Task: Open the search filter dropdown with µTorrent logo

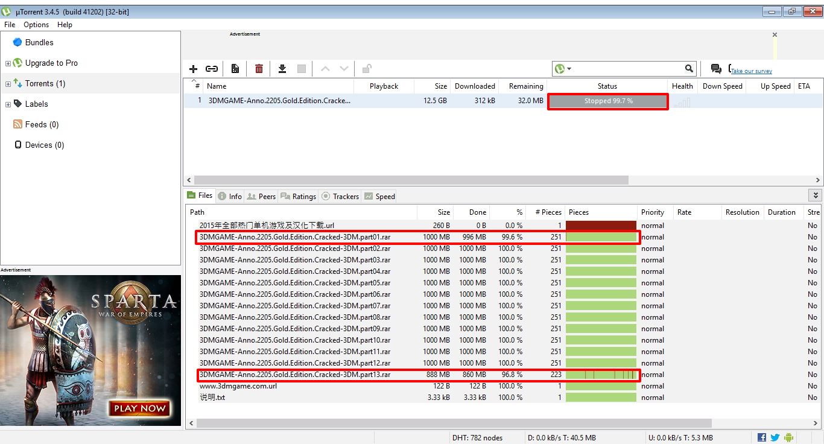Action: (562, 68)
